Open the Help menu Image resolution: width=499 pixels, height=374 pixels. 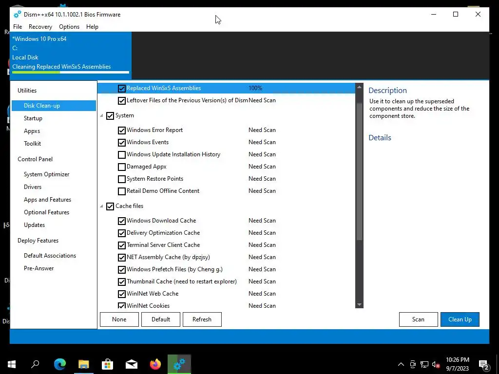pyautogui.click(x=92, y=27)
